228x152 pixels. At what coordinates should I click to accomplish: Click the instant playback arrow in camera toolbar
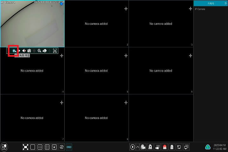coord(19,51)
